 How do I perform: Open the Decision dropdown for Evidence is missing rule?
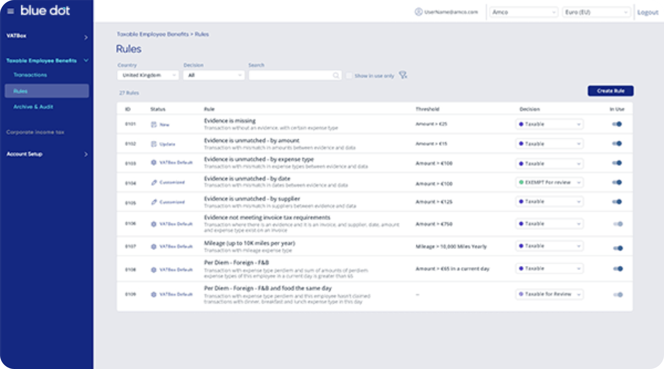(x=549, y=124)
